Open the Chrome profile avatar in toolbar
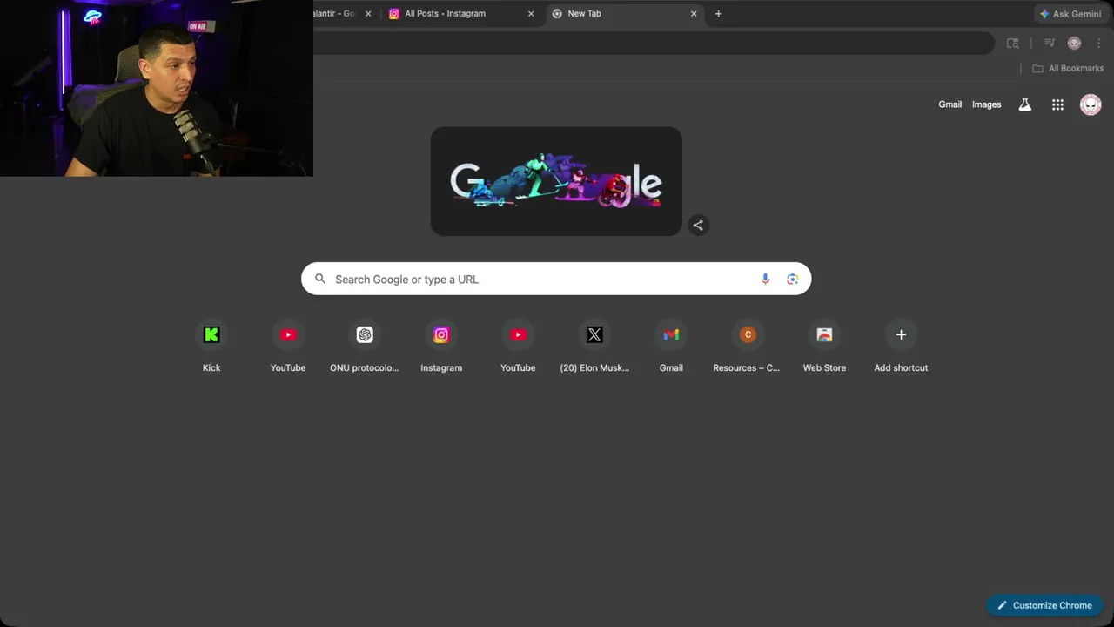 coord(1074,43)
